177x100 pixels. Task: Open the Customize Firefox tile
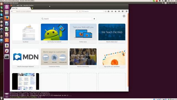tap(54, 58)
